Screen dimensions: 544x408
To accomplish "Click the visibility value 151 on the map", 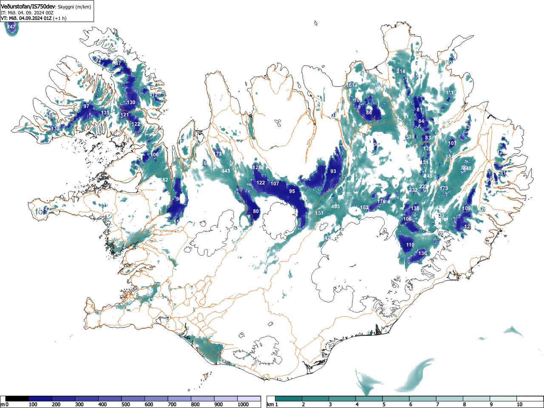I will point(319,213).
